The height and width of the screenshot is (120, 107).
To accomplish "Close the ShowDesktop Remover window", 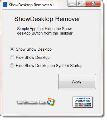I will point(93,3).
